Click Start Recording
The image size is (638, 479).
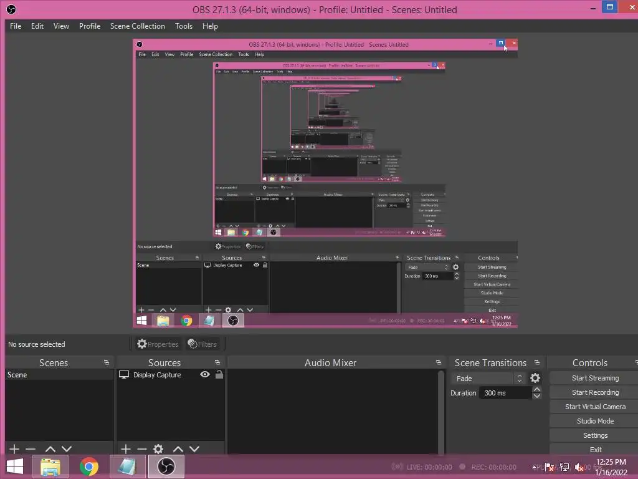595,392
